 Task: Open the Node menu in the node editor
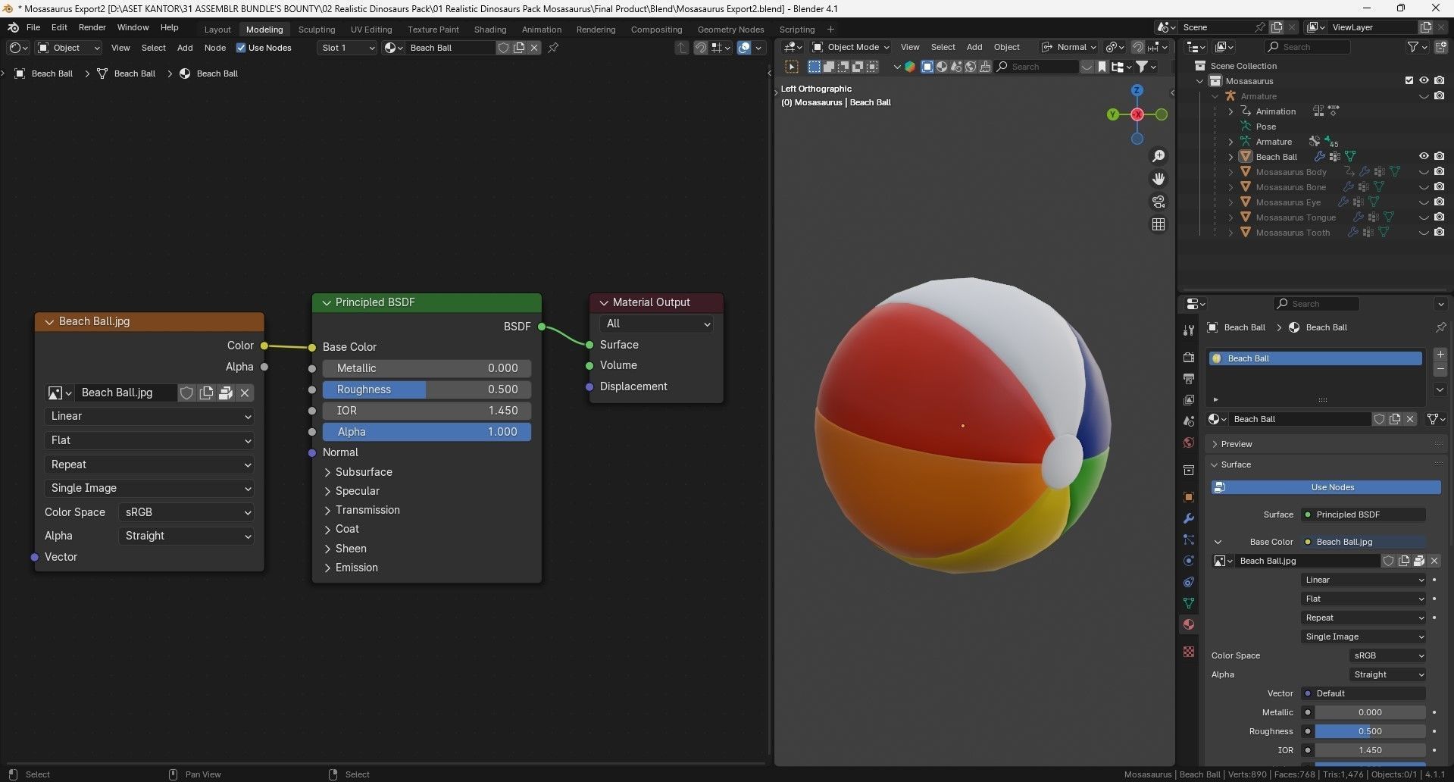point(215,48)
